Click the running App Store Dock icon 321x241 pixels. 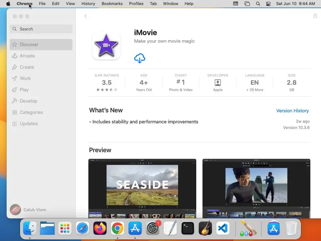135,228
